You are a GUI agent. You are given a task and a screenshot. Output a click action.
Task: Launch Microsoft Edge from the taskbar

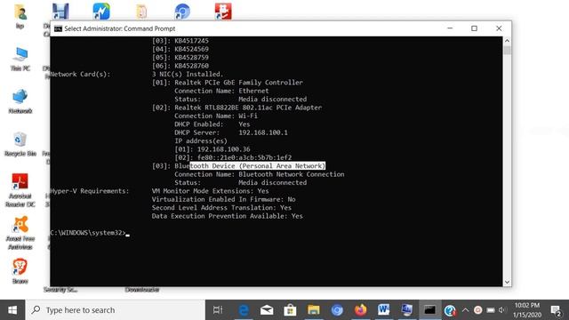point(244,310)
